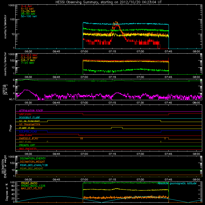
Task: Click the SAA_FLAG label
Action: 25,135
